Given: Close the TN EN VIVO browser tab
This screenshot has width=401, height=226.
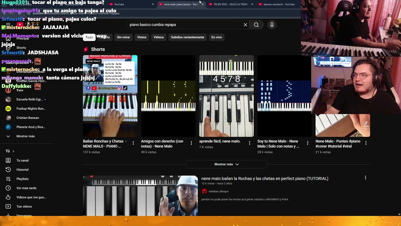Looking at the screenshot, I should click(252, 4).
